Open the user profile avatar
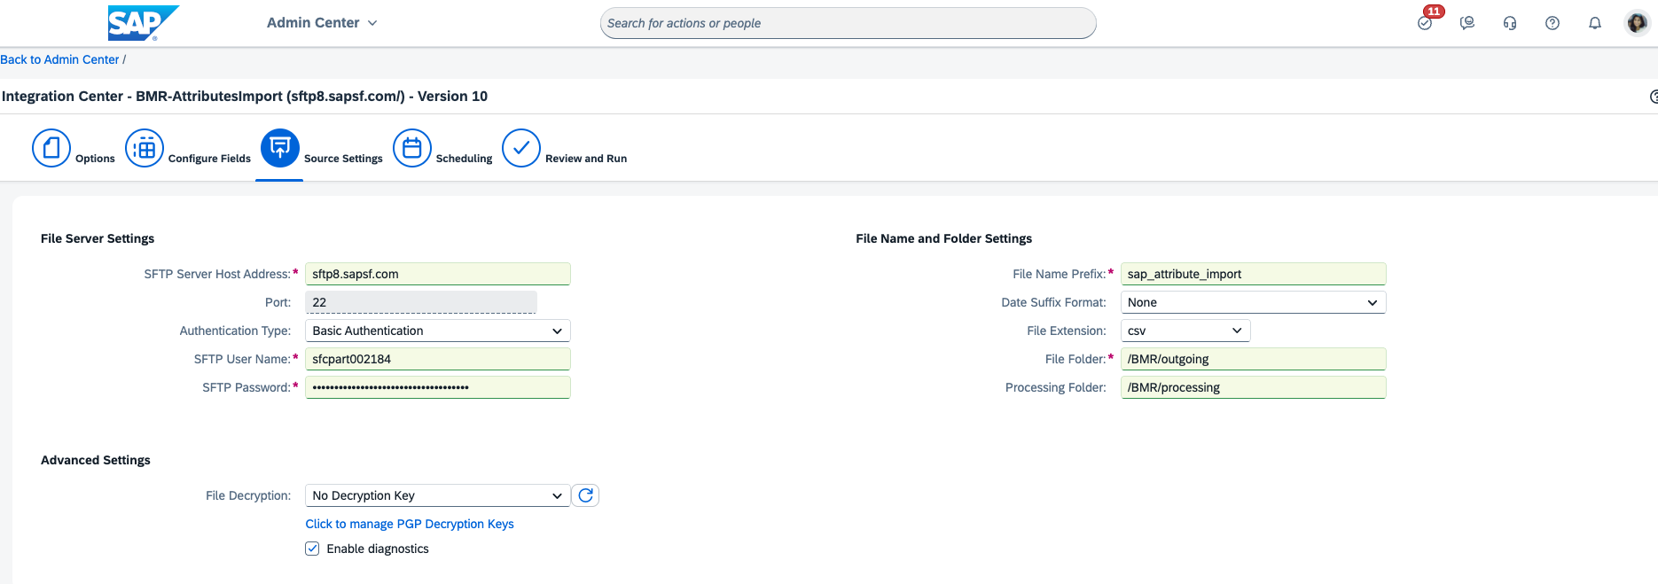The height and width of the screenshot is (584, 1658). (x=1637, y=23)
